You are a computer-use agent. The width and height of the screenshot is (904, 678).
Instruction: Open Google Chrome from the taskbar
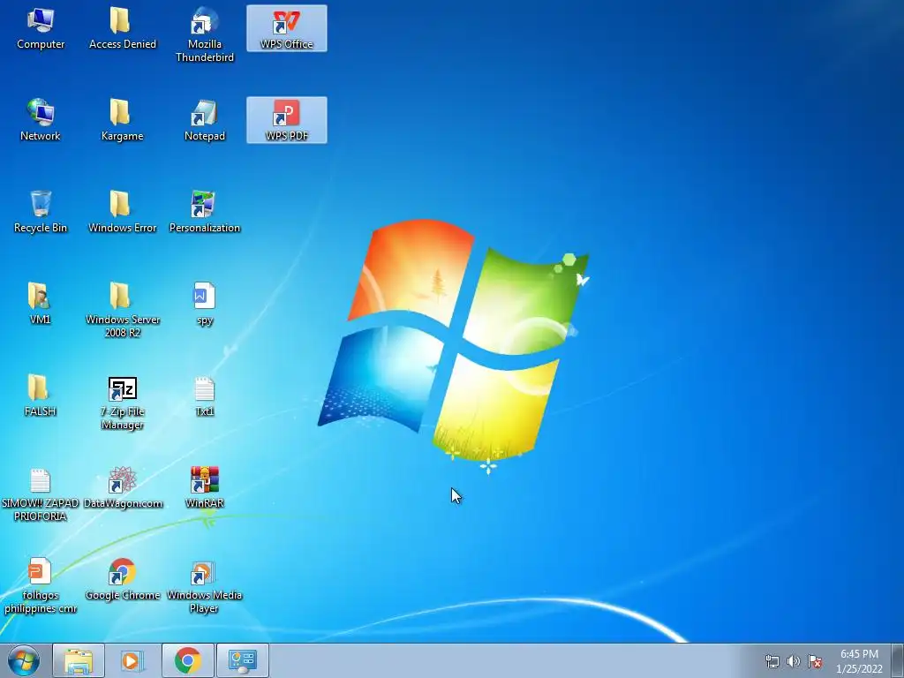[187, 660]
